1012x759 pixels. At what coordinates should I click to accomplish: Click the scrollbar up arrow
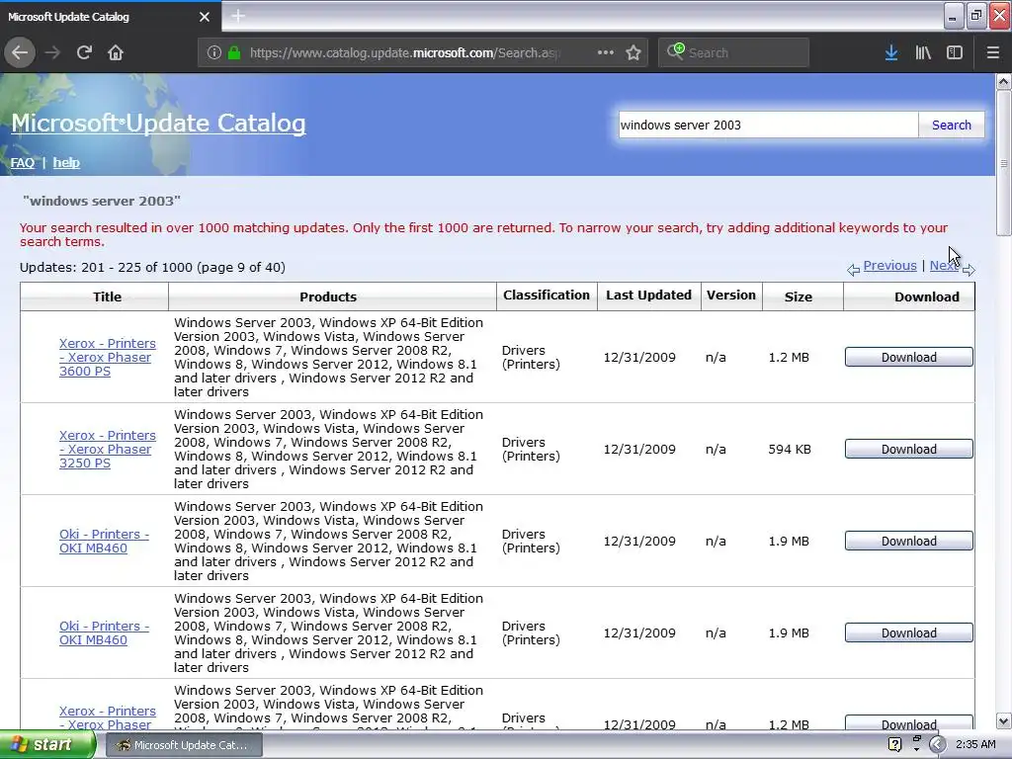[1003, 81]
